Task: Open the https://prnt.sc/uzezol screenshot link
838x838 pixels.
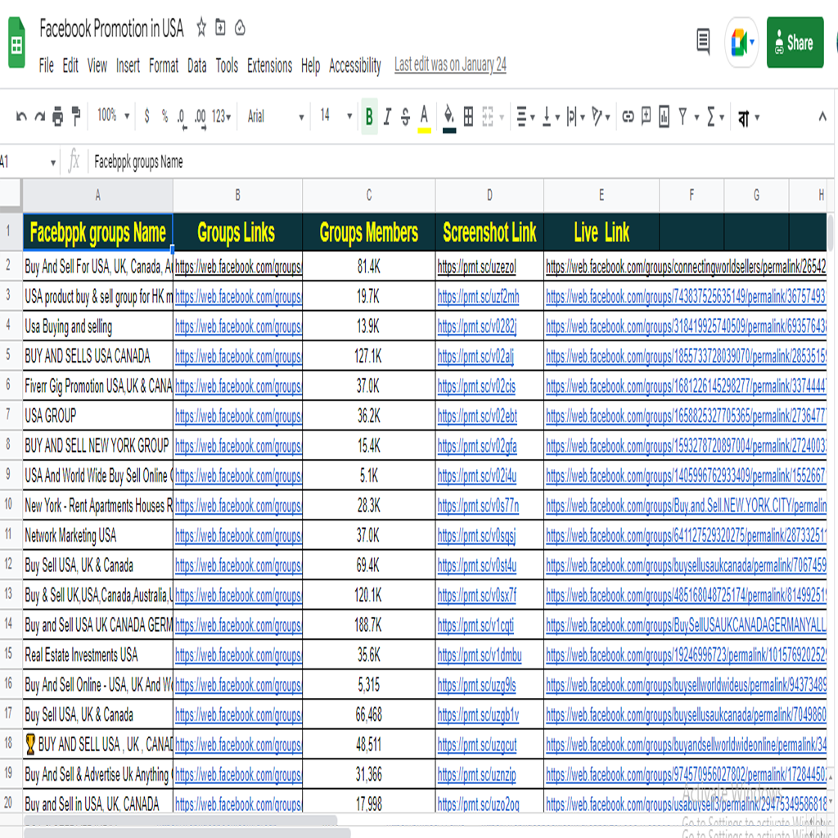Action: pos(477,267)
